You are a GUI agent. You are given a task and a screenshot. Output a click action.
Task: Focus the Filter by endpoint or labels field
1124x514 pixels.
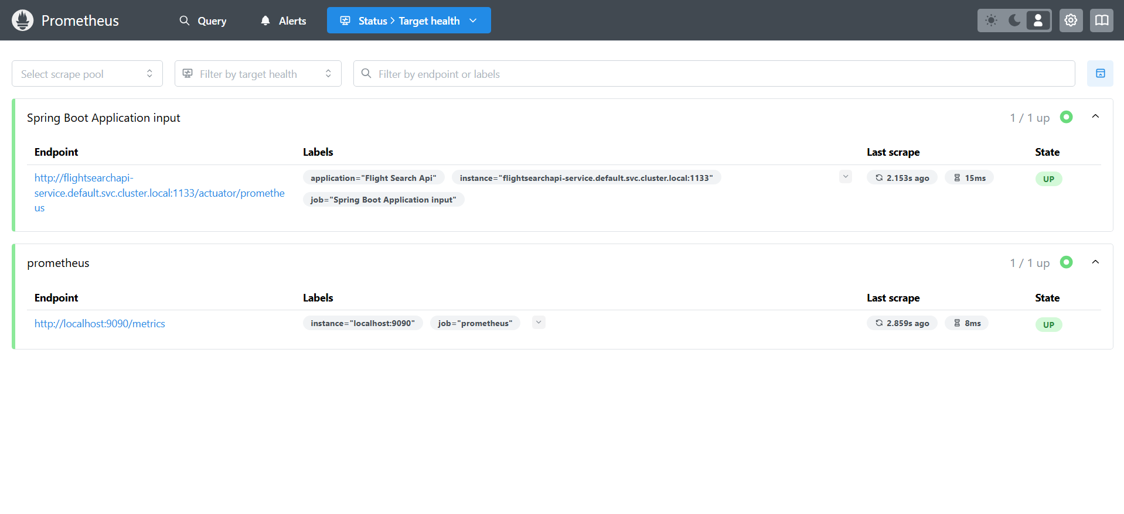714,74
